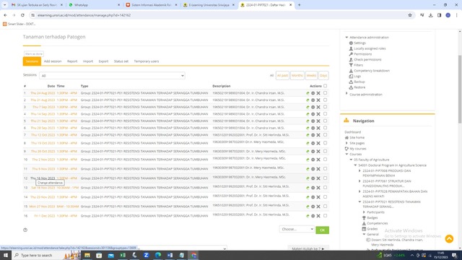Open Zoom from the Windows taskbar
Viewport: 462px width, 260px height.
(x=146, y=255)
